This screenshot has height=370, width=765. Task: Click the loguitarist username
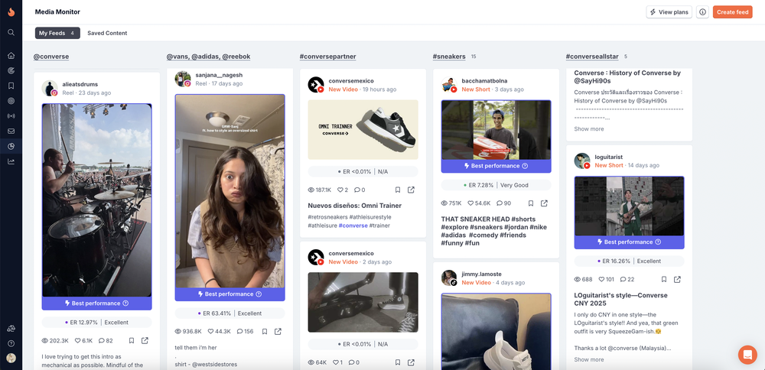click(608, 157)
